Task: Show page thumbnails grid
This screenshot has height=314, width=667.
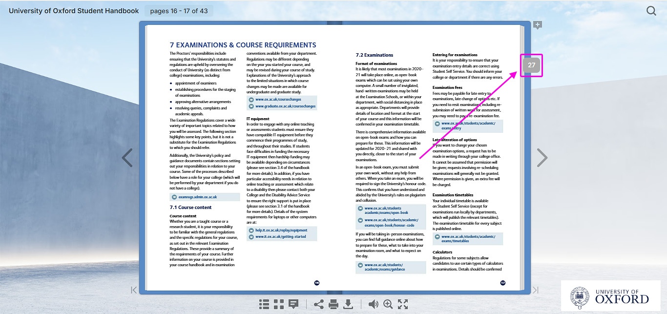Action: pyautogui.click(x=279, y=304)
